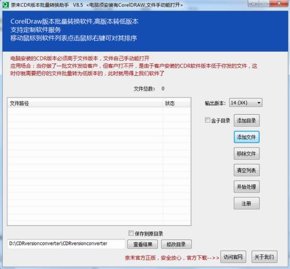Enable the 含子目录 checkbox
The image size is (290, 269).
tap(207, 120)
